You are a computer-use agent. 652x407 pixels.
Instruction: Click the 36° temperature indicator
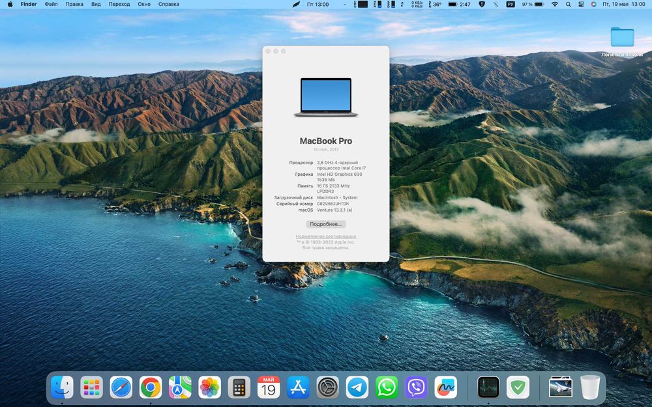coord(434,4)
